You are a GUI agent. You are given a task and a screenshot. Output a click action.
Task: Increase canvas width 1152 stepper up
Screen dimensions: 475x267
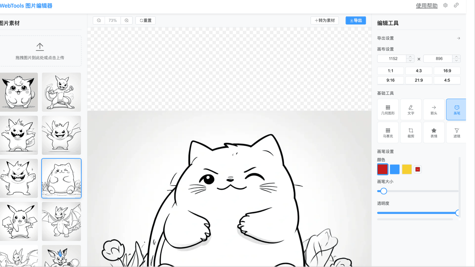(410, 57)
